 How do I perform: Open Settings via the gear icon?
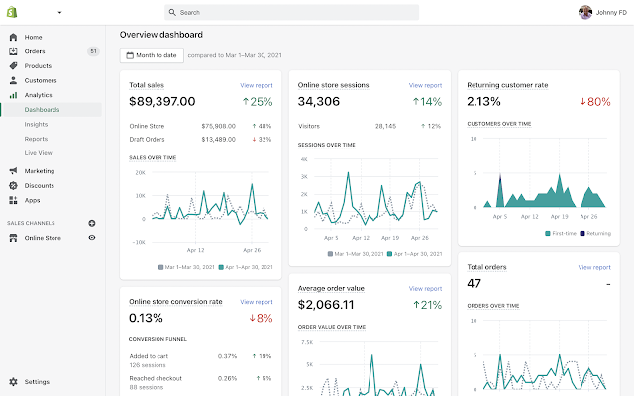pyautogui.click(x=13, y=382)
